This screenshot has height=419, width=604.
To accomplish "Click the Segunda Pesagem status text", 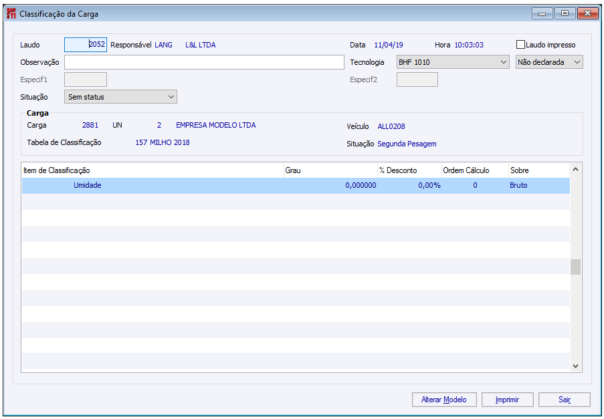I will pos(407,144).
